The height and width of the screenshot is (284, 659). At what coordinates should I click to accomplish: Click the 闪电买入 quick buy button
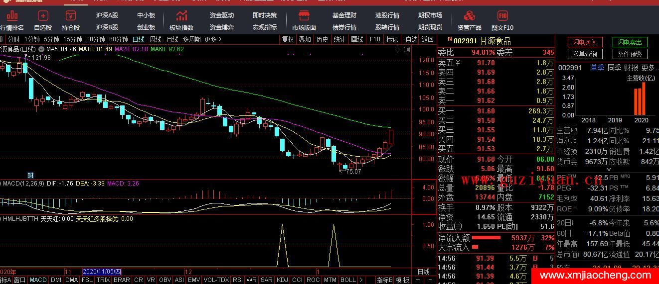(x=585, y=42)
